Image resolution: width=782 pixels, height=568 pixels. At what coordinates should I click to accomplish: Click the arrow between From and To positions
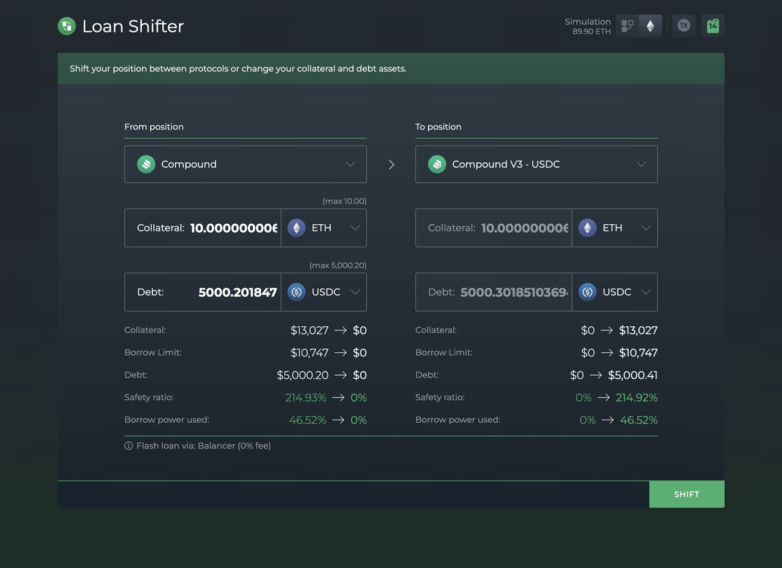coord(392,165)
